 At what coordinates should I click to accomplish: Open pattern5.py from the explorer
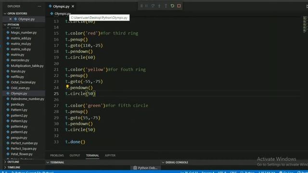click(x=19, y=132)
